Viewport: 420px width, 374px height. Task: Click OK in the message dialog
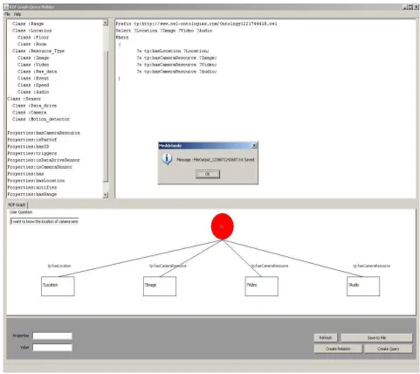coord(208,174)
